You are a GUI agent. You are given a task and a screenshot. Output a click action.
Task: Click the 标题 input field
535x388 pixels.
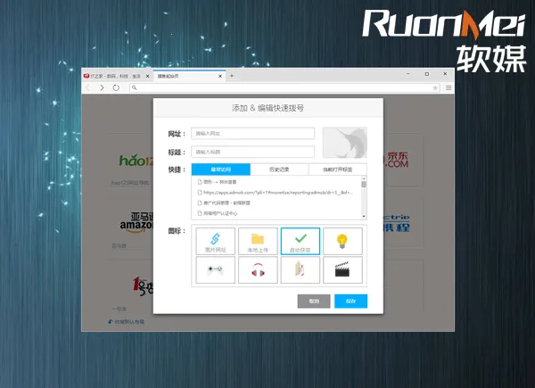point(253,153)
